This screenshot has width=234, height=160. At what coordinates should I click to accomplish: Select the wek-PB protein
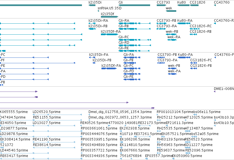coord(172,68)
